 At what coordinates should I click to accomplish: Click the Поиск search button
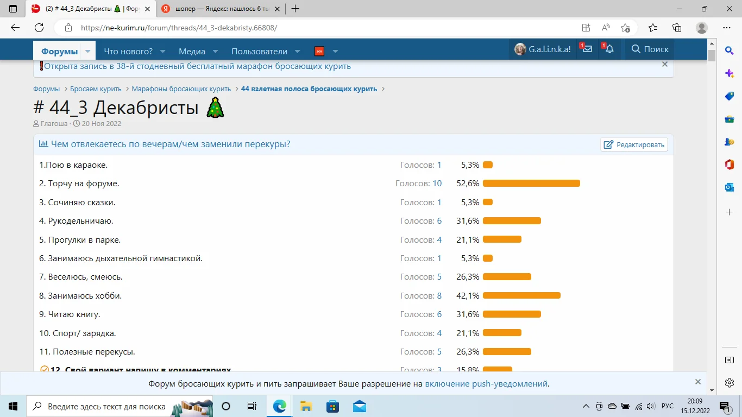point(650,49)
